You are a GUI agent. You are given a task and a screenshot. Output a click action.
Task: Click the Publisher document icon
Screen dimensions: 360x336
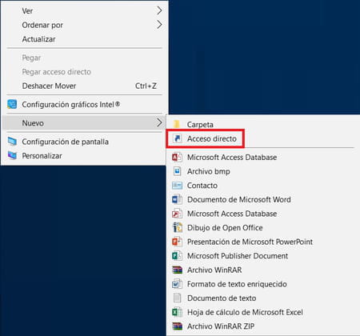point(177,256)
